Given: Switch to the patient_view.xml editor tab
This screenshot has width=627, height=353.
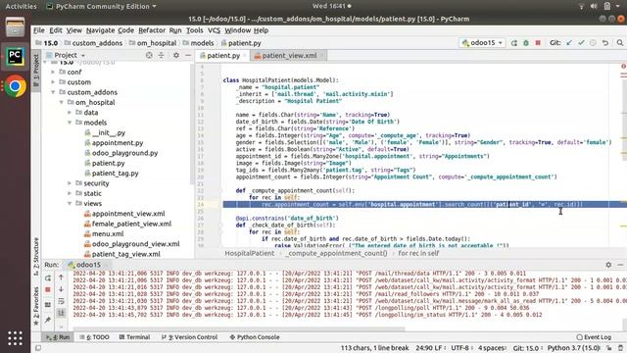Looking at the screenshot, I should tap(289, 56).
